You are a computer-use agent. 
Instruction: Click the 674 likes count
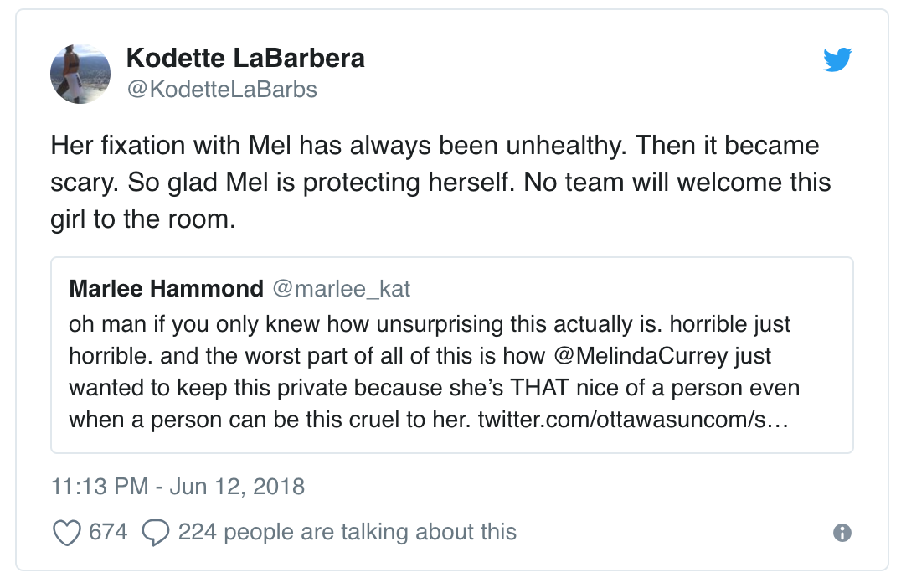pyautogui.click(x=108, y=532)
